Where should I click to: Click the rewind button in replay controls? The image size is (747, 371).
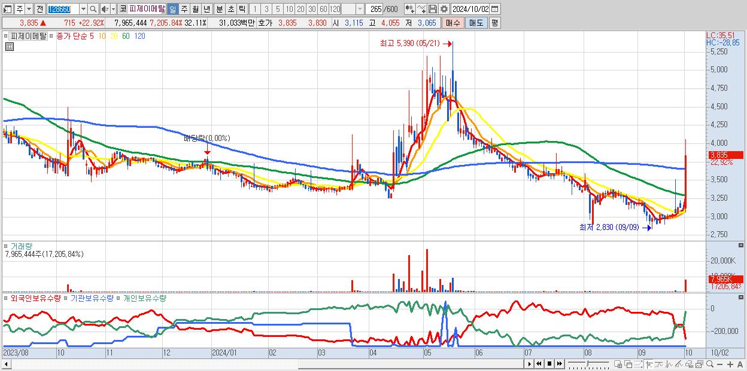pos(539,364)
